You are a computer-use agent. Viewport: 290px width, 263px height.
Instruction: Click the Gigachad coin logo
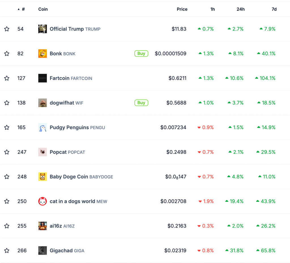click(x=42, y=251)
